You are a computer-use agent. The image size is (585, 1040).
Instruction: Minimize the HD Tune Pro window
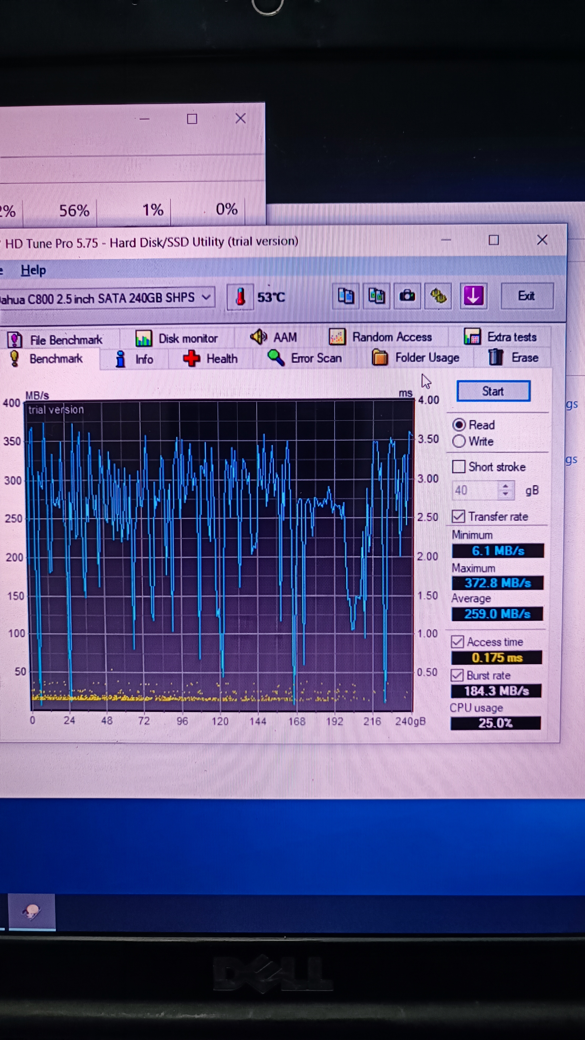446,240
